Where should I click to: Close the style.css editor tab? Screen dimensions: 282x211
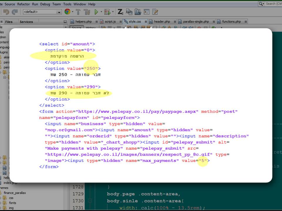(146, 22)
